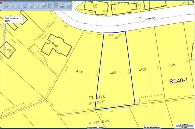Click the speech bubble annotation icon
195x129 pixels.
44,5
